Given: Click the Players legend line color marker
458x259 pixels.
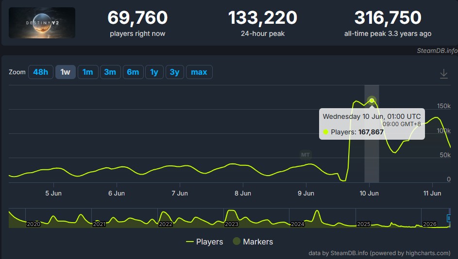Looking at the screenshot, I should pyautogui.click(x=189, y=242).
